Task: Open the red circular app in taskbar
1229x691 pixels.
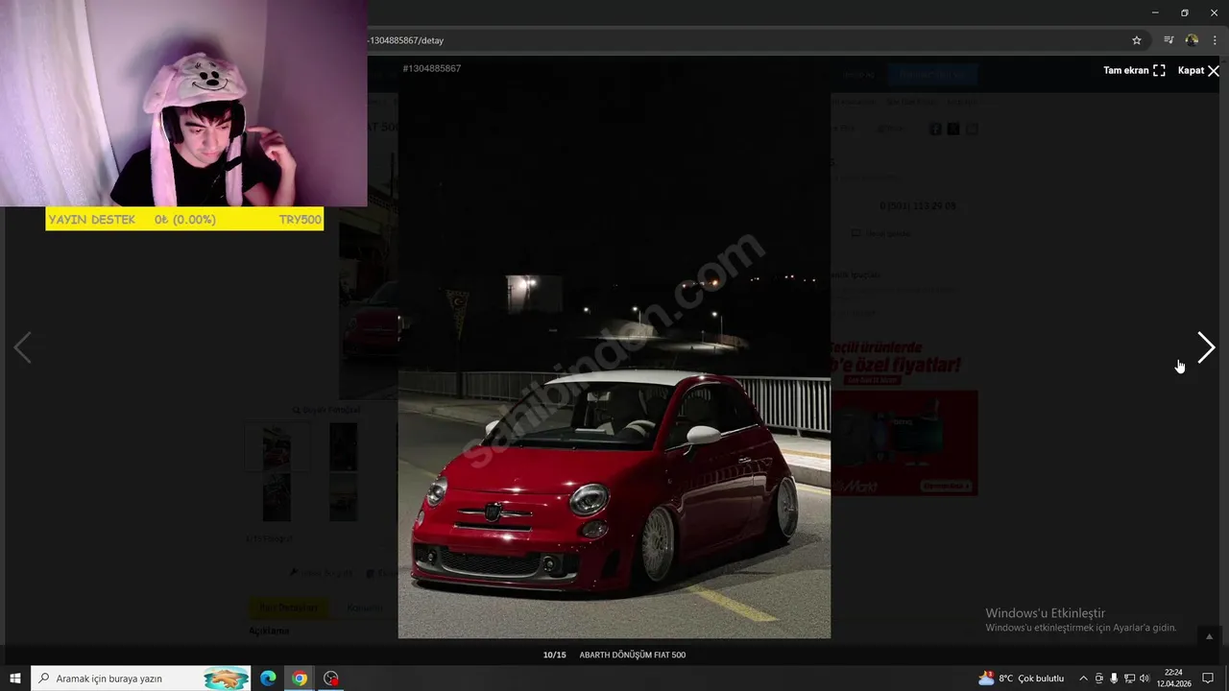Action: click(331, 679)
